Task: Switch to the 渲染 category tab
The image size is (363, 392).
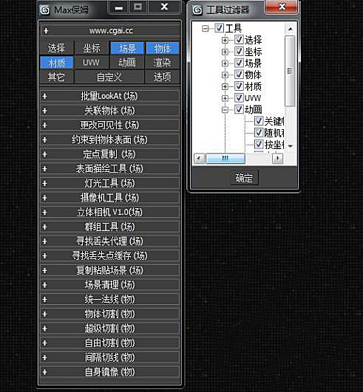Action: [x=162, y=63]
